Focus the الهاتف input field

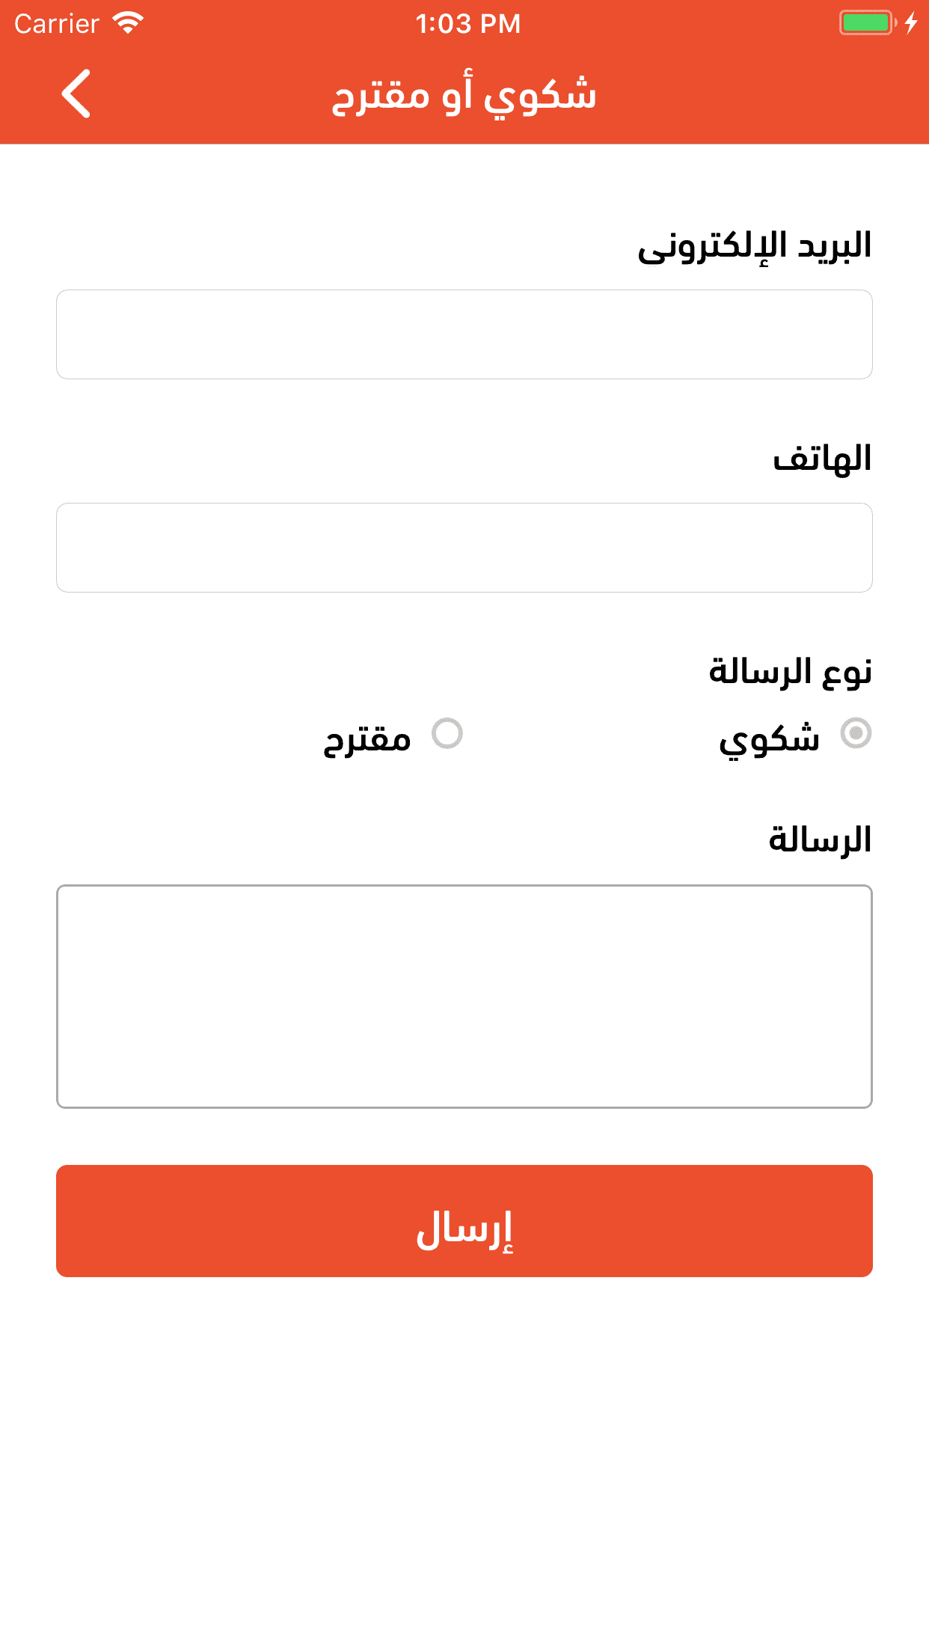coord(464,548)
